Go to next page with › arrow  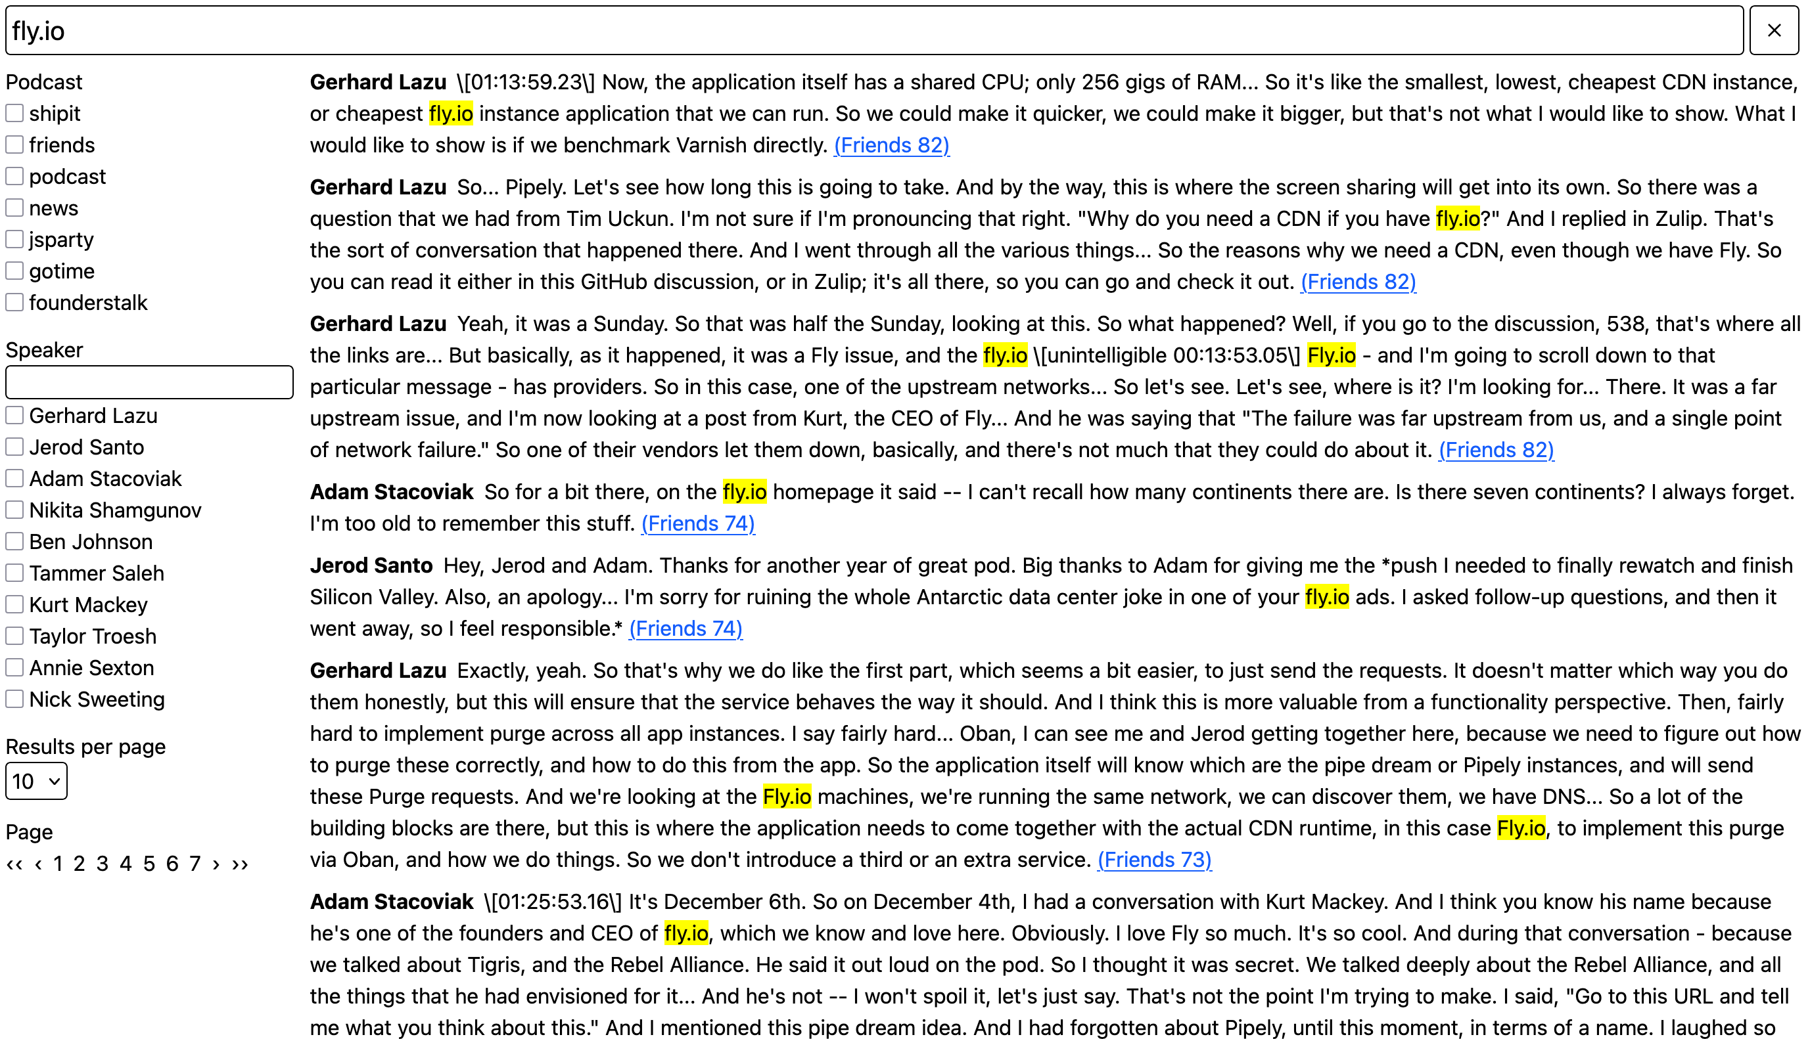216,864
